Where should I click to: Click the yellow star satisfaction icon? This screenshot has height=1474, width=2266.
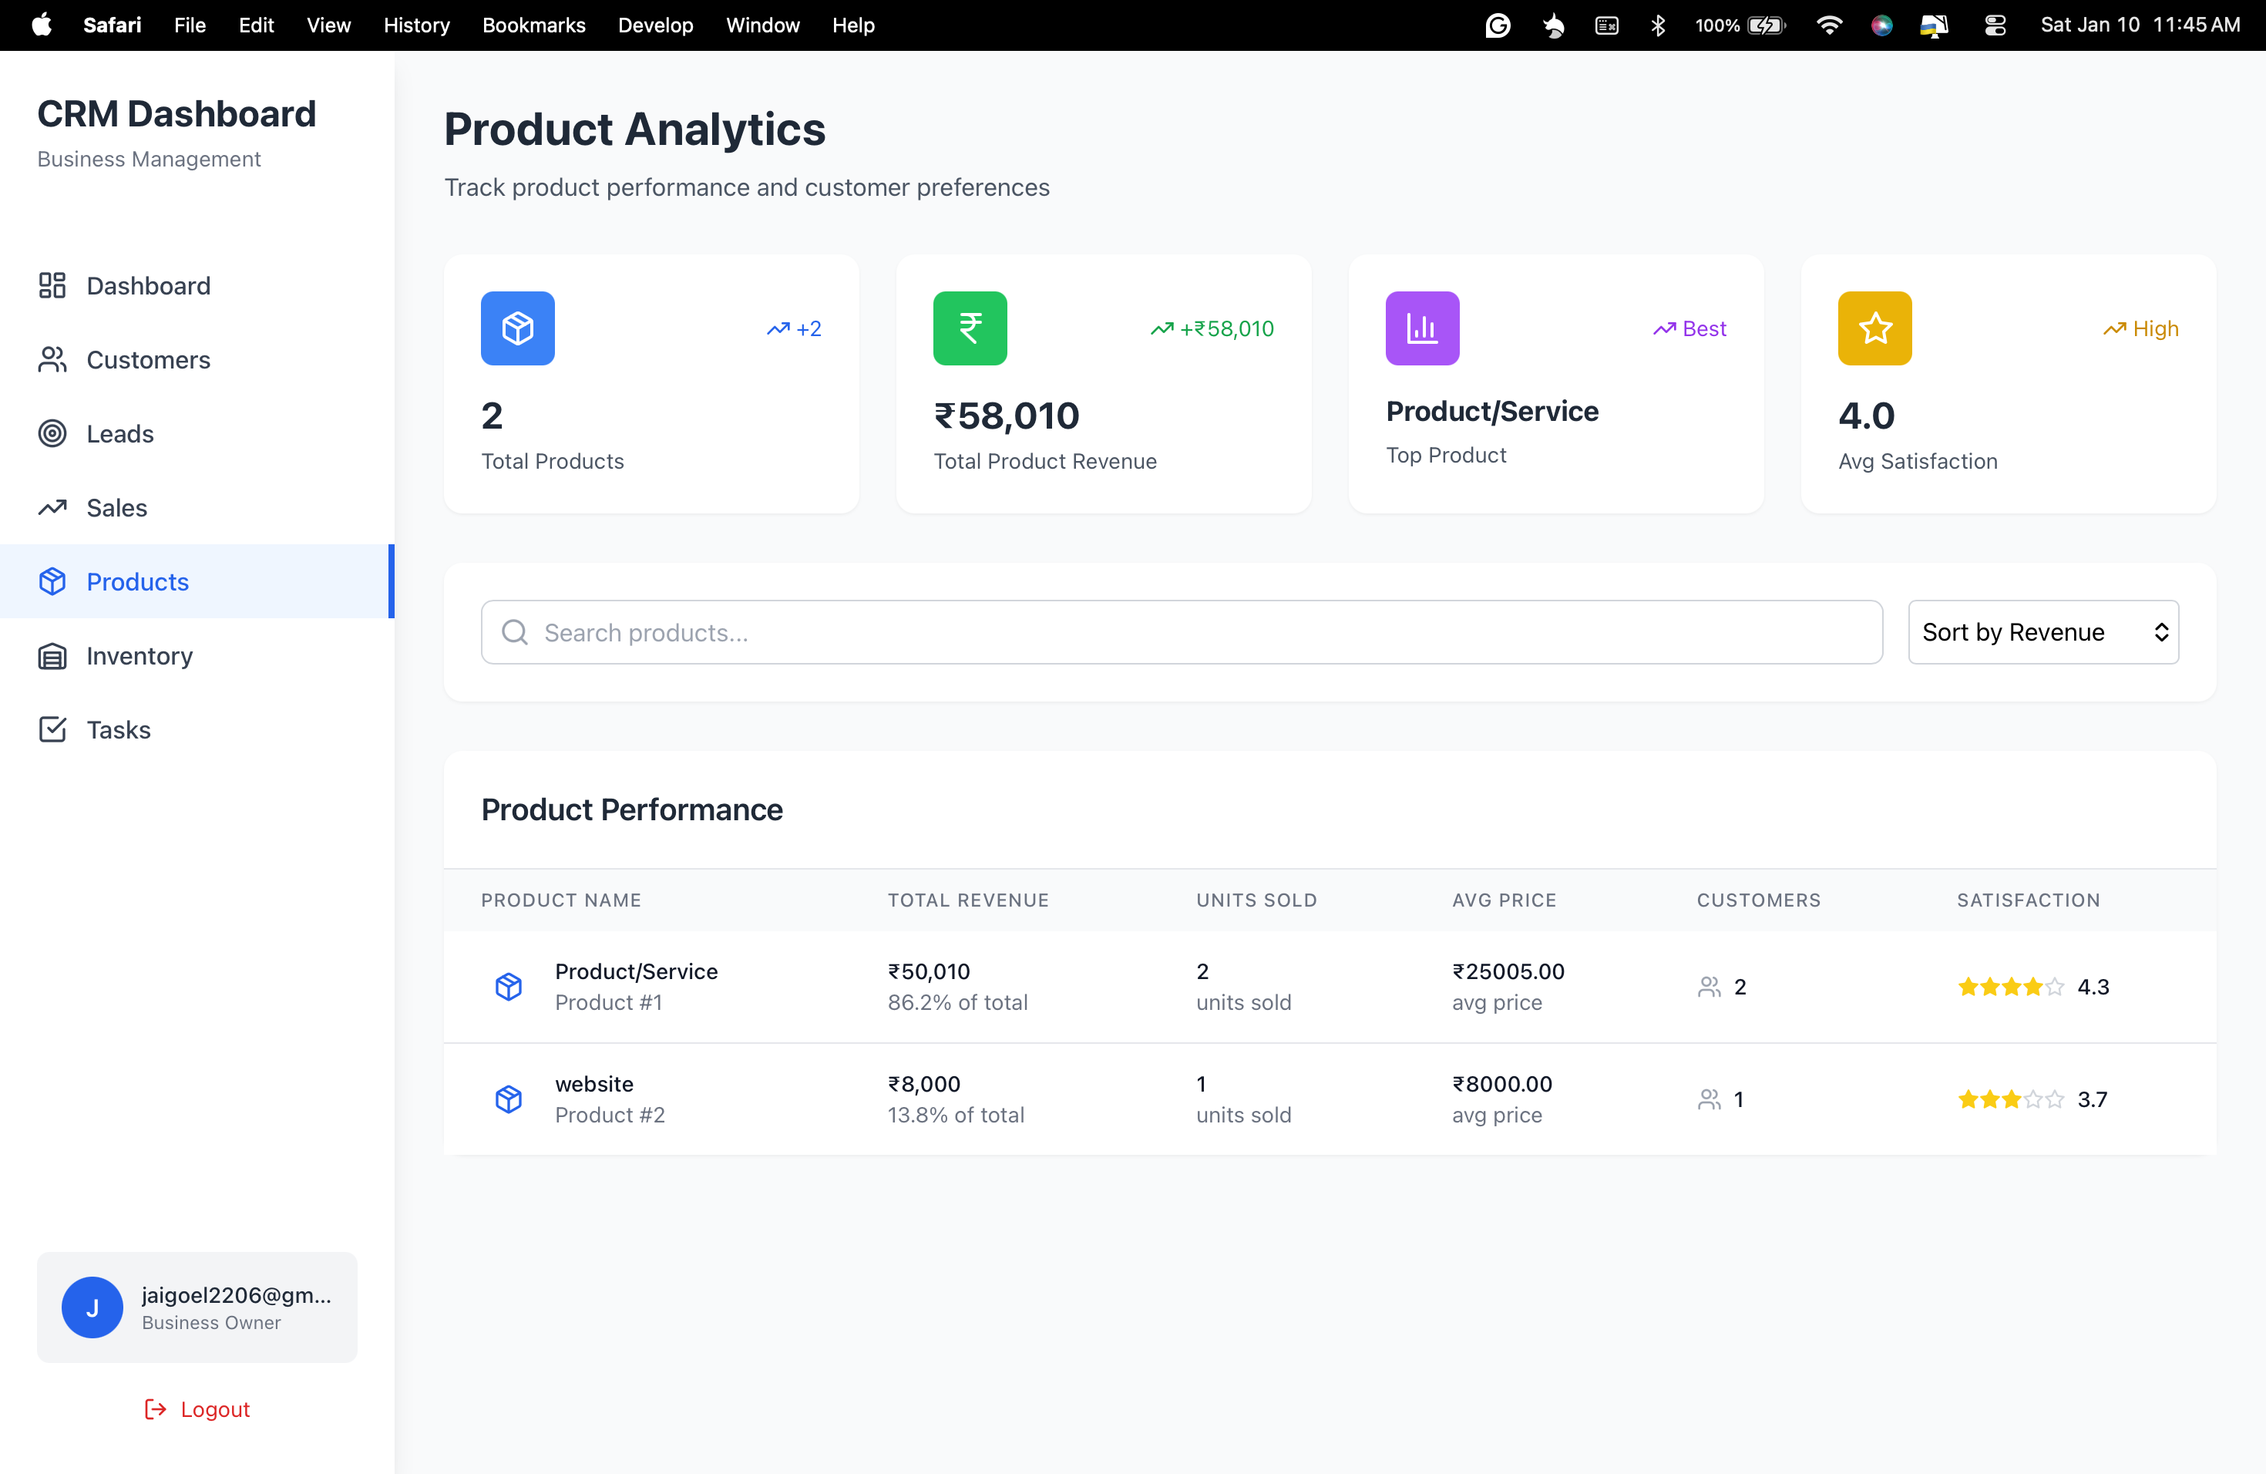pyautogui.click(x=1874, y=328)
